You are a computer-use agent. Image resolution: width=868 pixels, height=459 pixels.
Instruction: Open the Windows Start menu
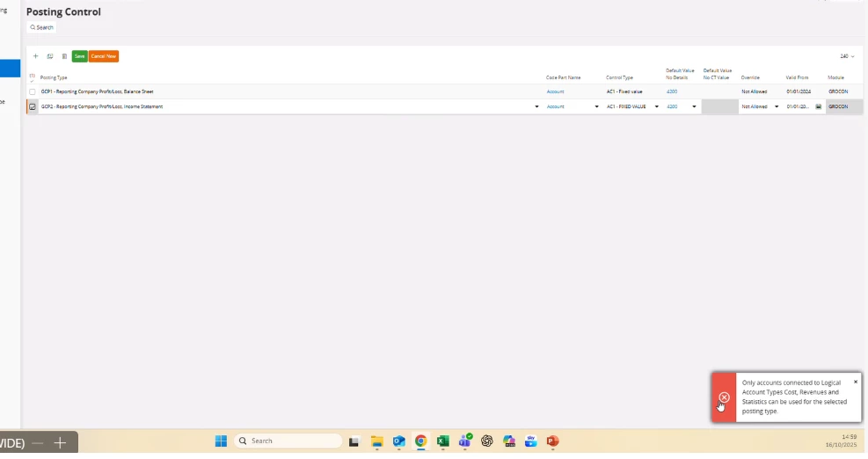[221, 441]
